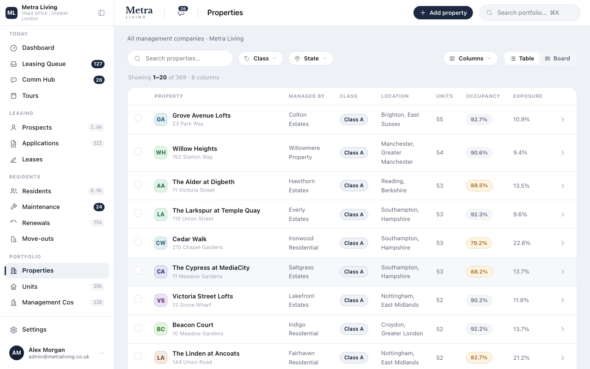
Task: Click the Applications document icon
Action: [13, 143]
